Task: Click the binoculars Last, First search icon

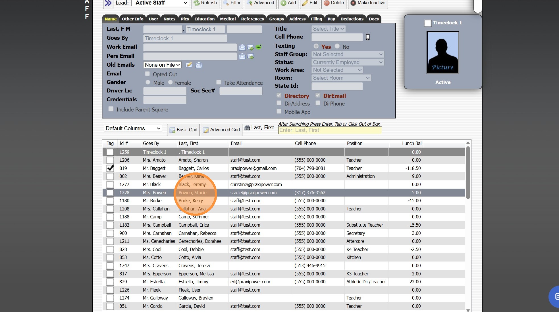Action: [x=247, y=128]
